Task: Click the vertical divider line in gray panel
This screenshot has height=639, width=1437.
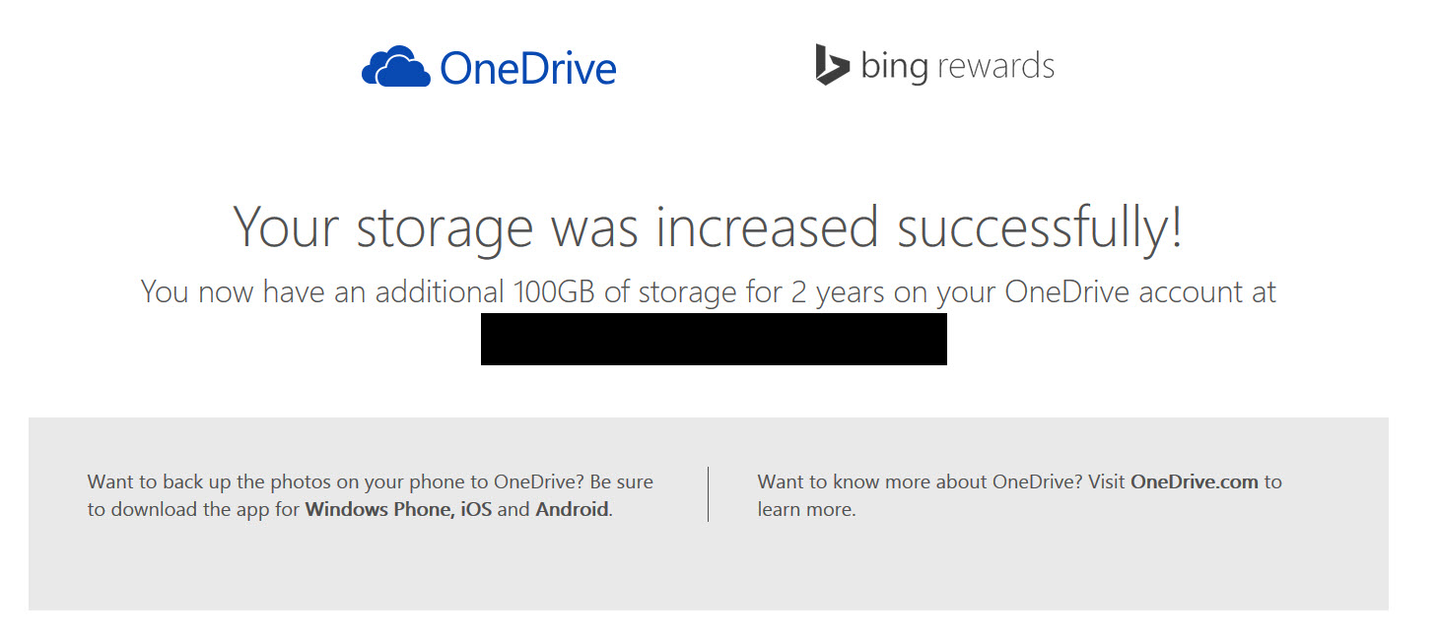Action: point(708,494)
